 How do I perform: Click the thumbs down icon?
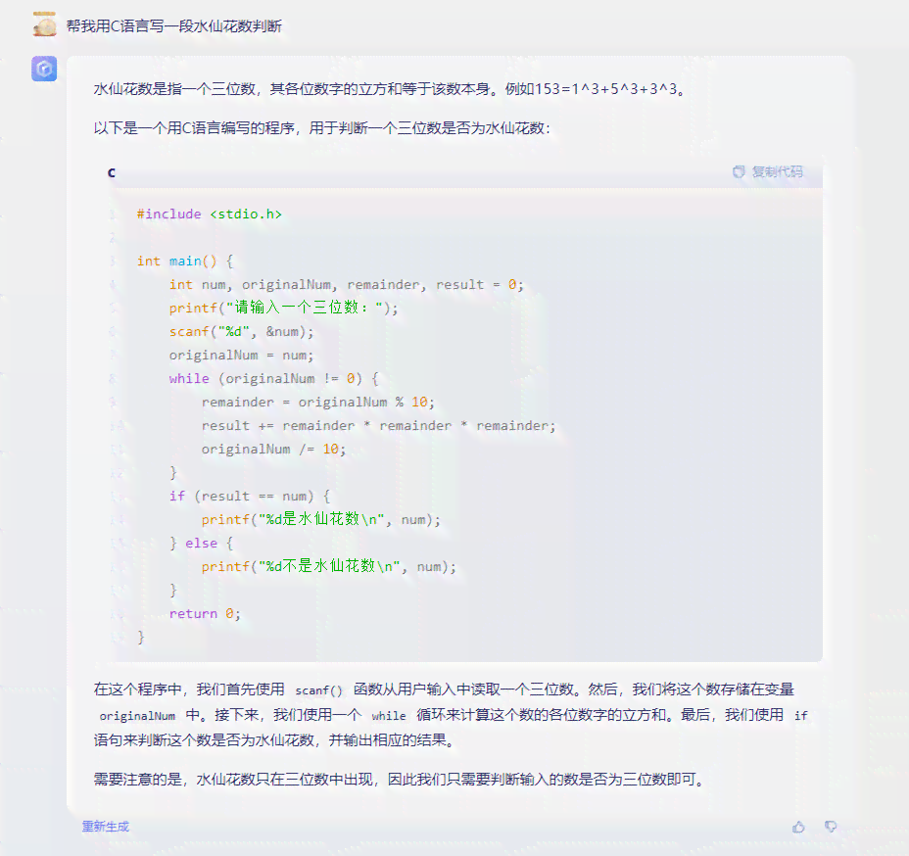(831, 827)
